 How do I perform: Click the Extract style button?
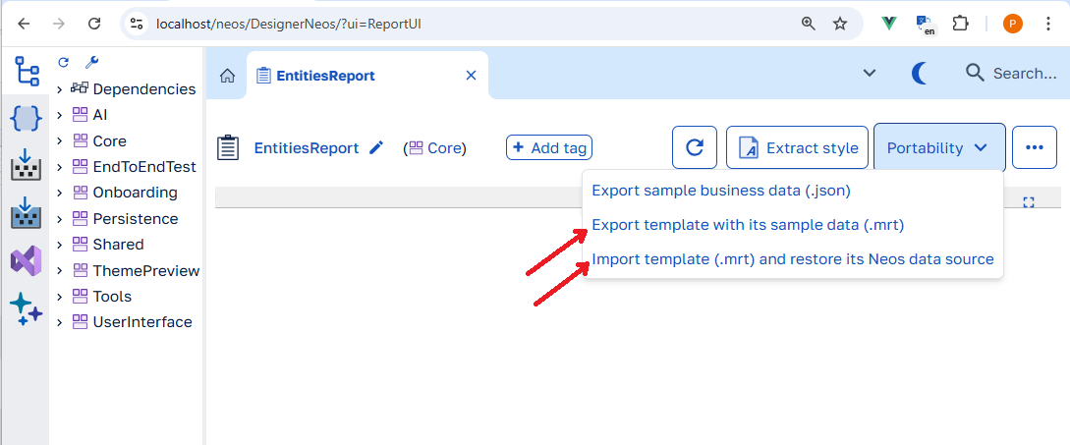797,147
